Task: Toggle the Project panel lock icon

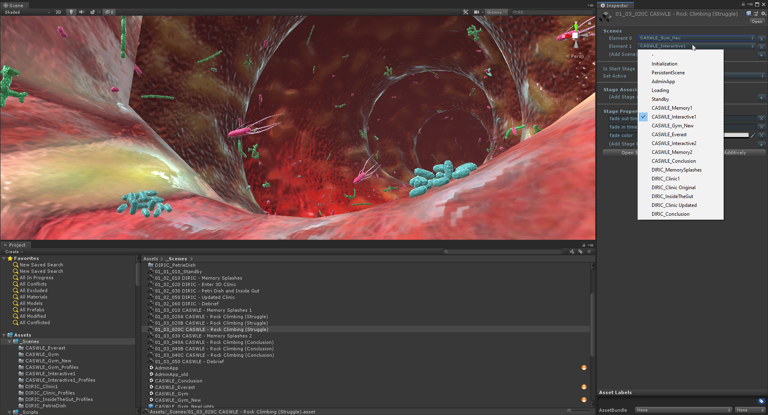Action: tap(584, 245)
